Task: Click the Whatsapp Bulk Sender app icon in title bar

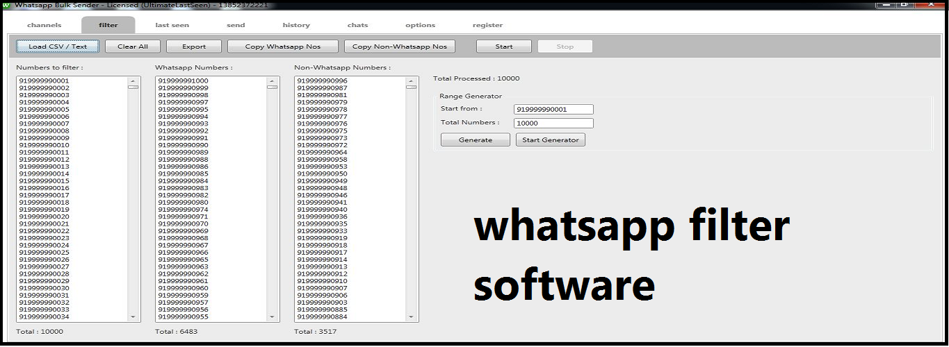Action: tap(6, 5)
